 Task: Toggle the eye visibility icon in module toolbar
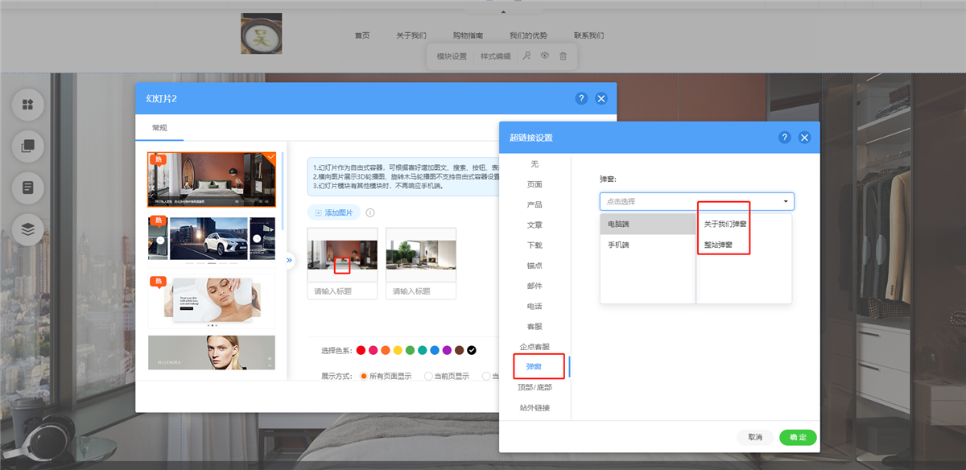[x=545, y=56]
